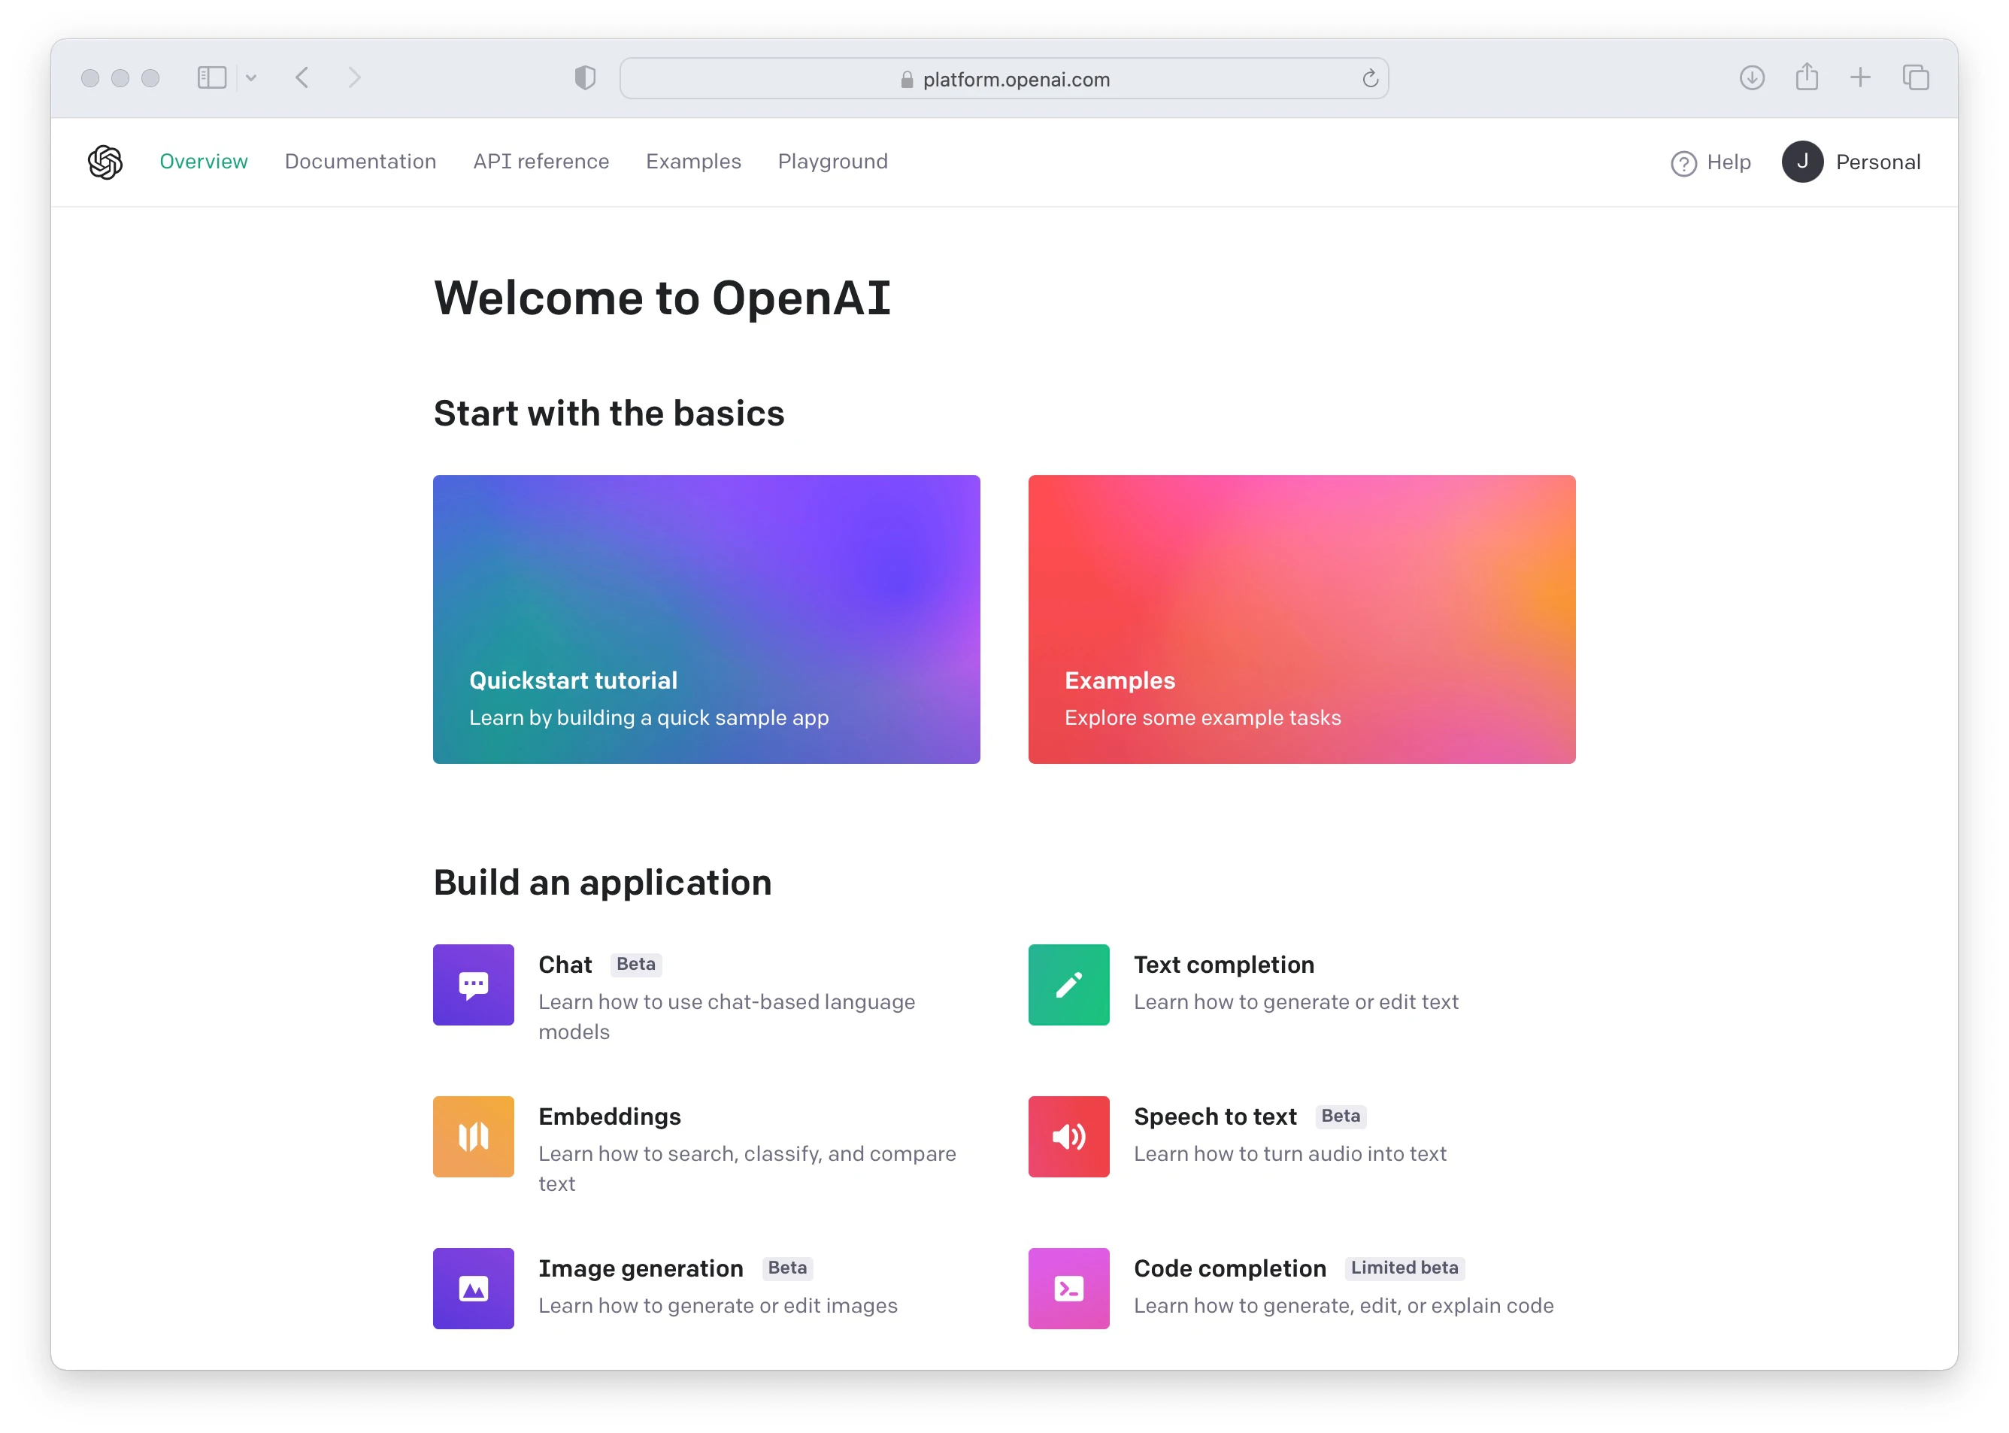Open the Chat guide purple icon
The height and width of the screenshot is (1433, 2009).
[473, 985]
